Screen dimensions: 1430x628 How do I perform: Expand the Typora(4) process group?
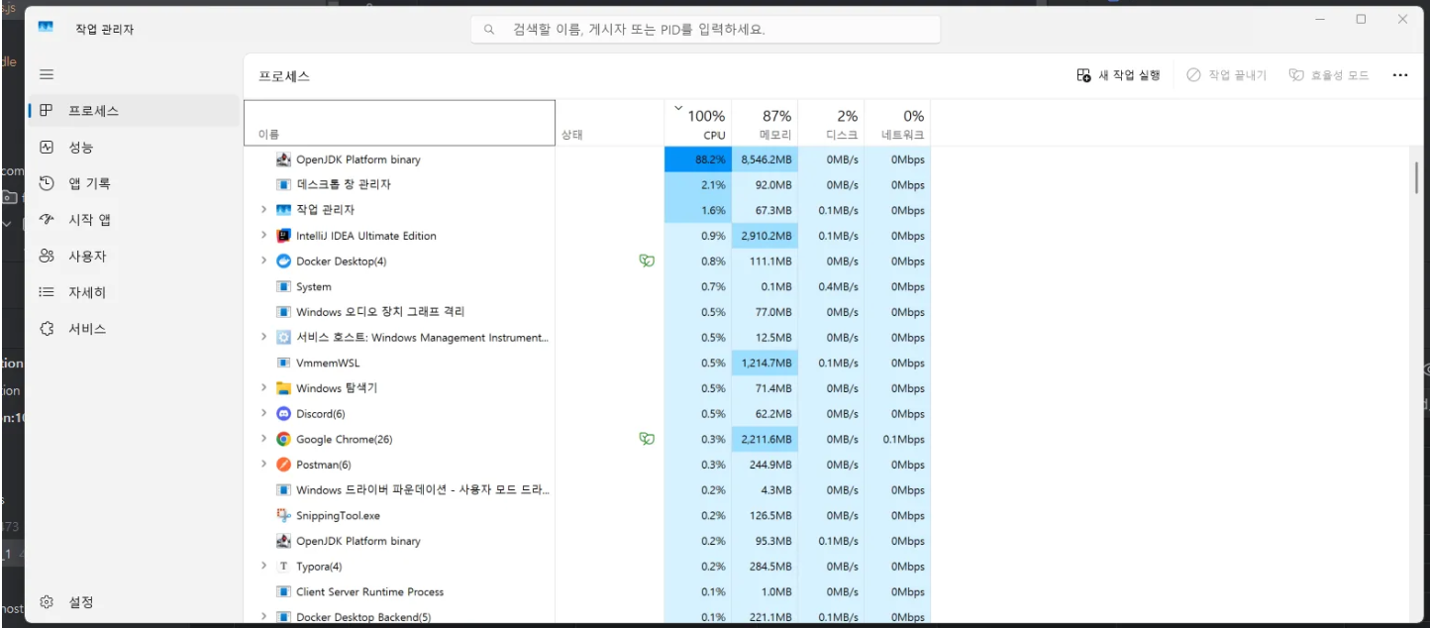(x=263, y=567)
